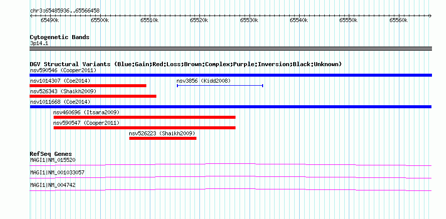This screenshot has width=446, height=219.
Task: Click the 65530k ruler tick label
Action: pos(249,21)
